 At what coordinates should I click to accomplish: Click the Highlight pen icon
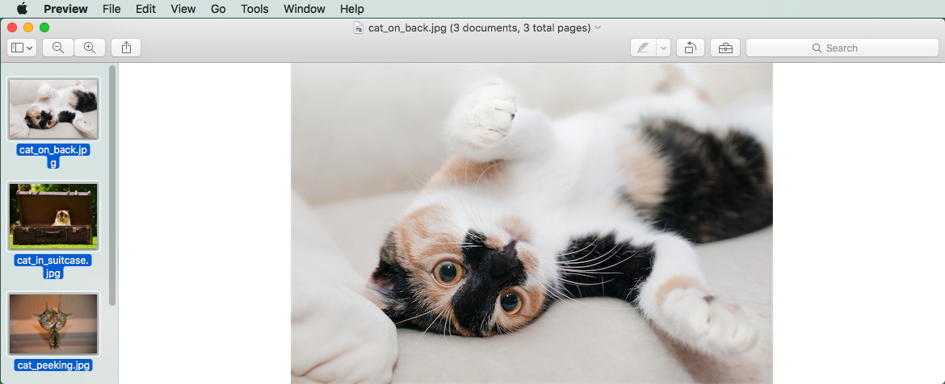tap(643, 48)
